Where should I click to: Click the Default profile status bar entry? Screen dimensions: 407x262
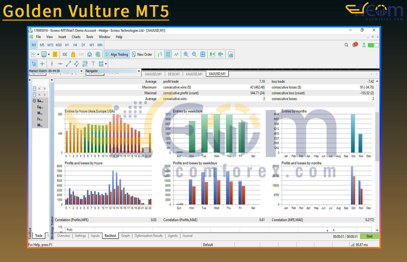[x=208, y=245]
